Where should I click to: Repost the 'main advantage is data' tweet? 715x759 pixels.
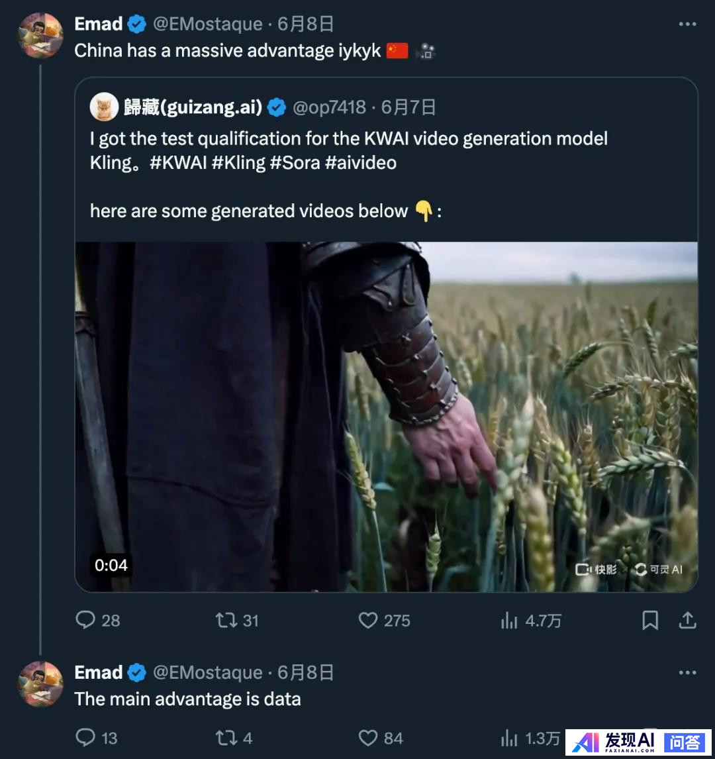[x=226, y=738]
